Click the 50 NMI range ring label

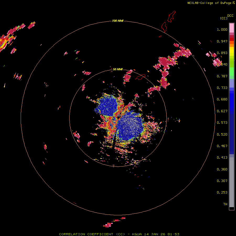click(x=118, y=69)
